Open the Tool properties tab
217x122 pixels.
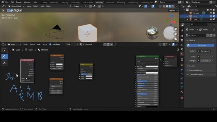tap(182, 30)
